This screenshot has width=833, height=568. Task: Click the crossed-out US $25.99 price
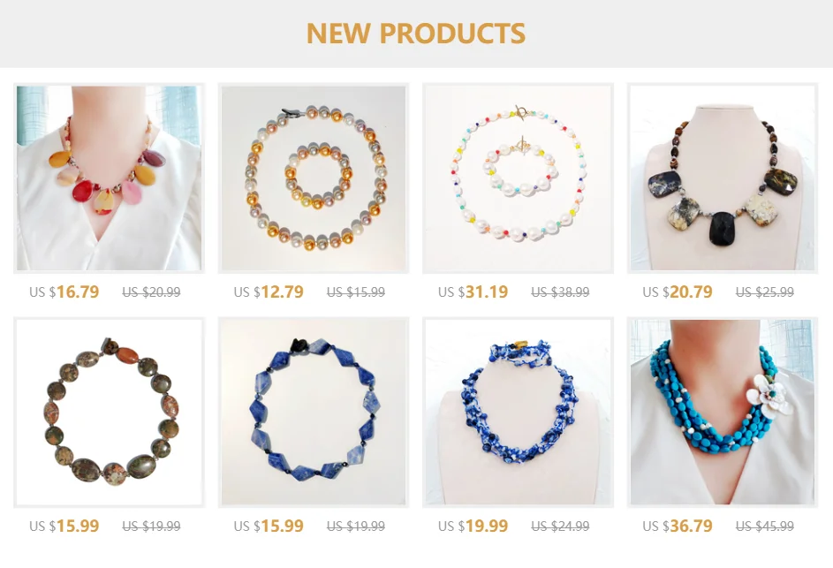pos(765,292)
